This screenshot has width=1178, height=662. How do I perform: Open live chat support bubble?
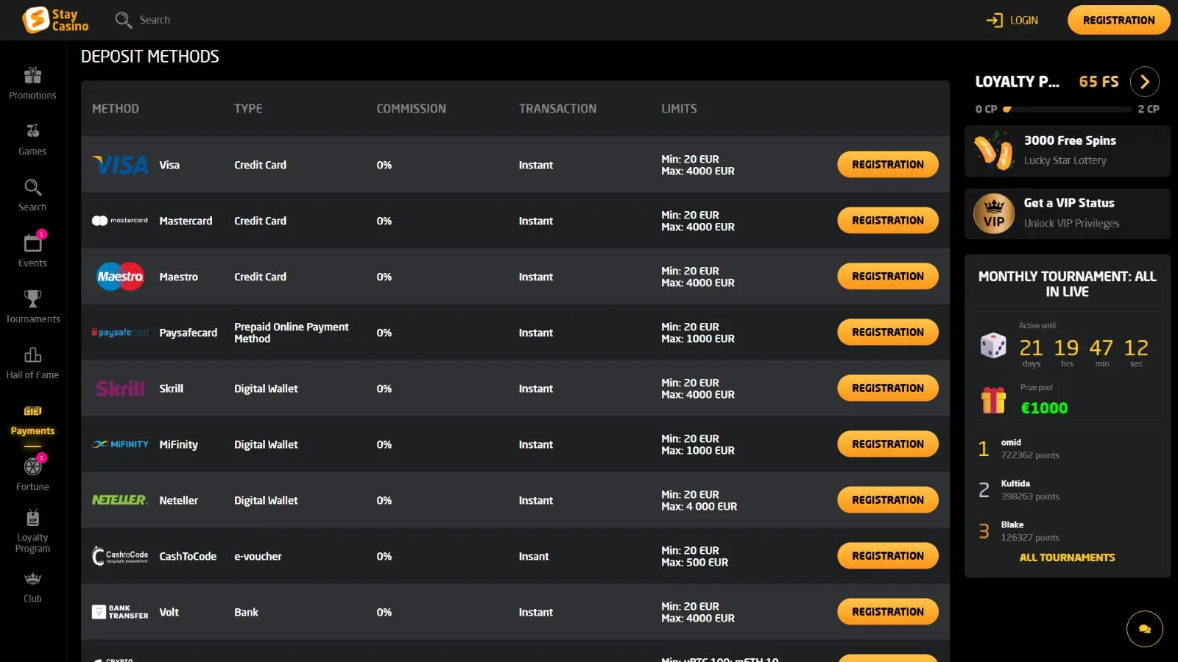coord(1144,629)
